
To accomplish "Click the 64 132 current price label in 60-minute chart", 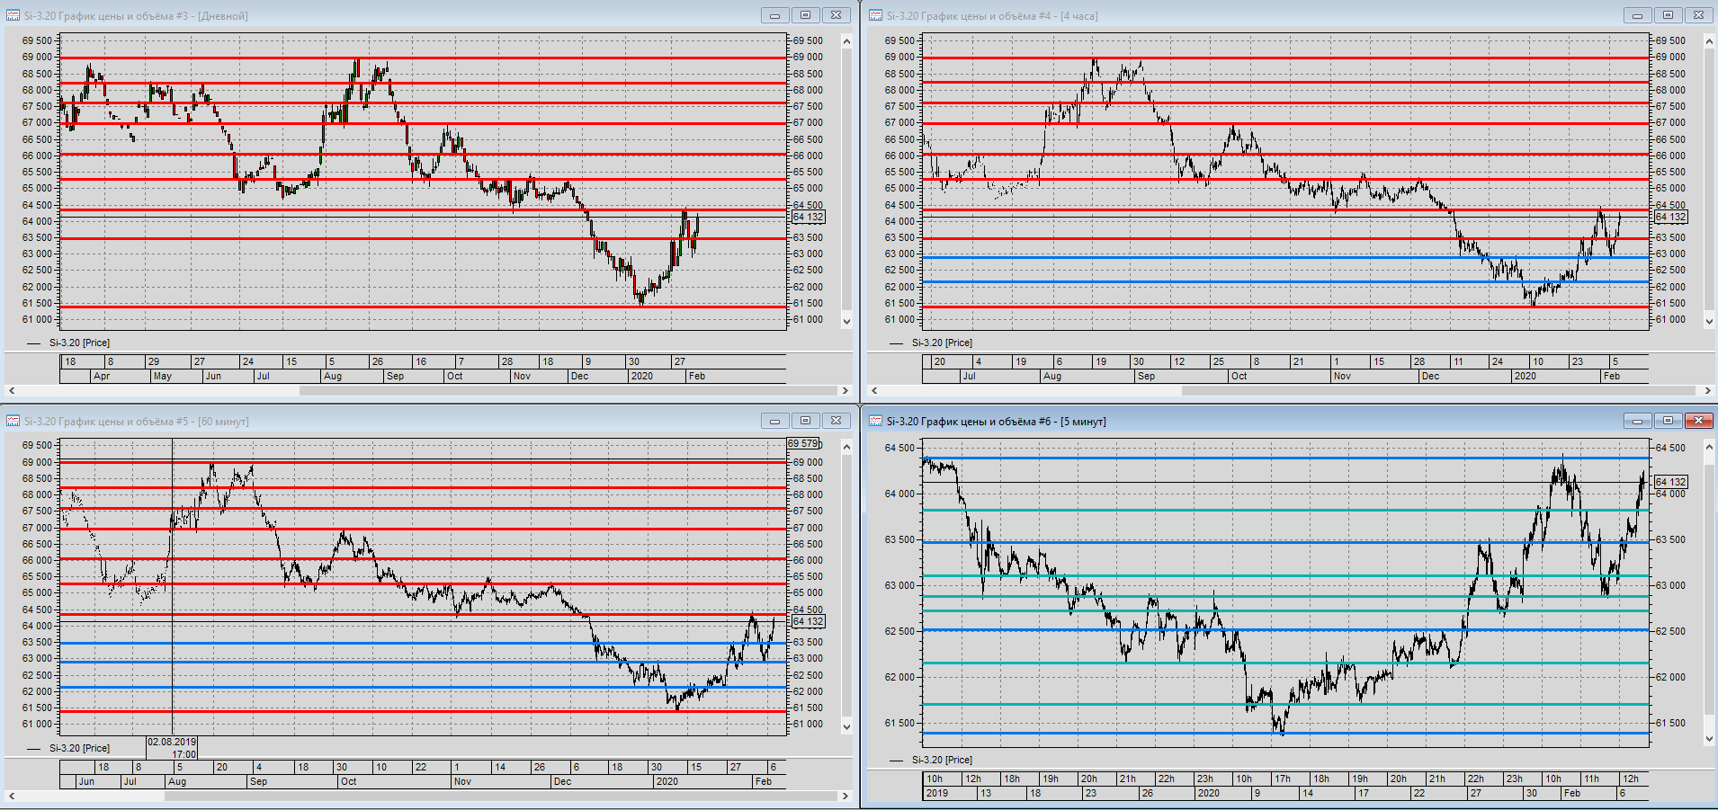I will pyautogui.click(x=808, y=621).
